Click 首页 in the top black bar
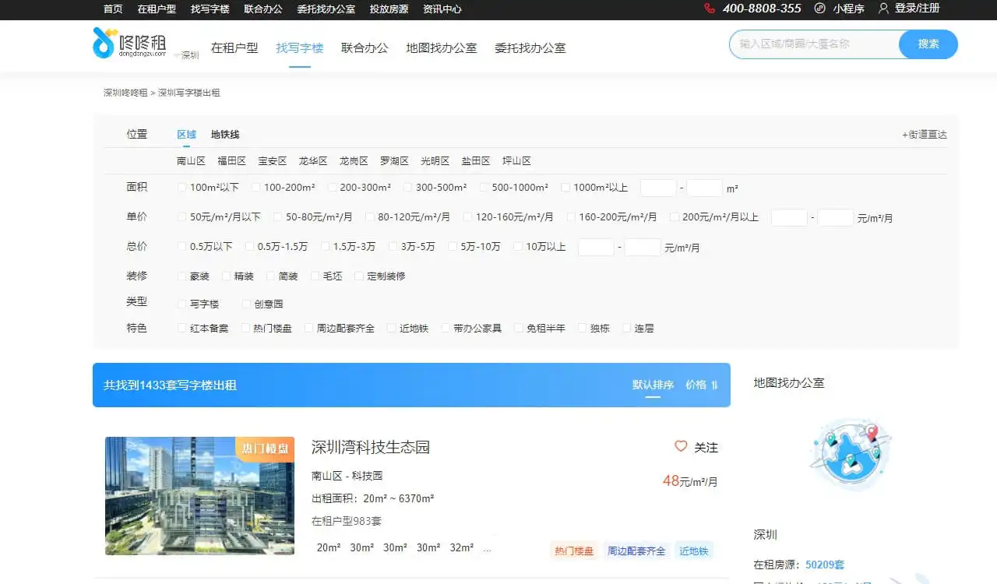 click(x=113, y=9)
